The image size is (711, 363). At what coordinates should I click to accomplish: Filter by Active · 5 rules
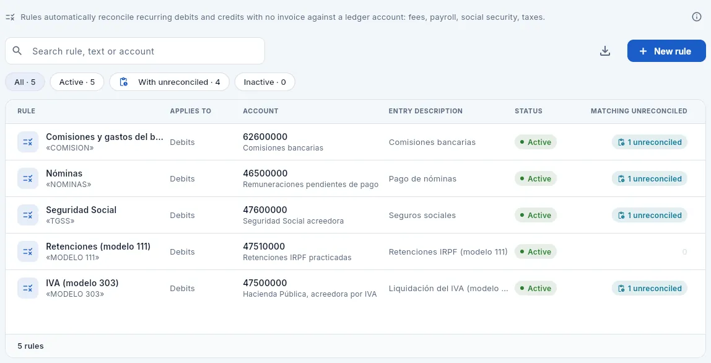77,82
